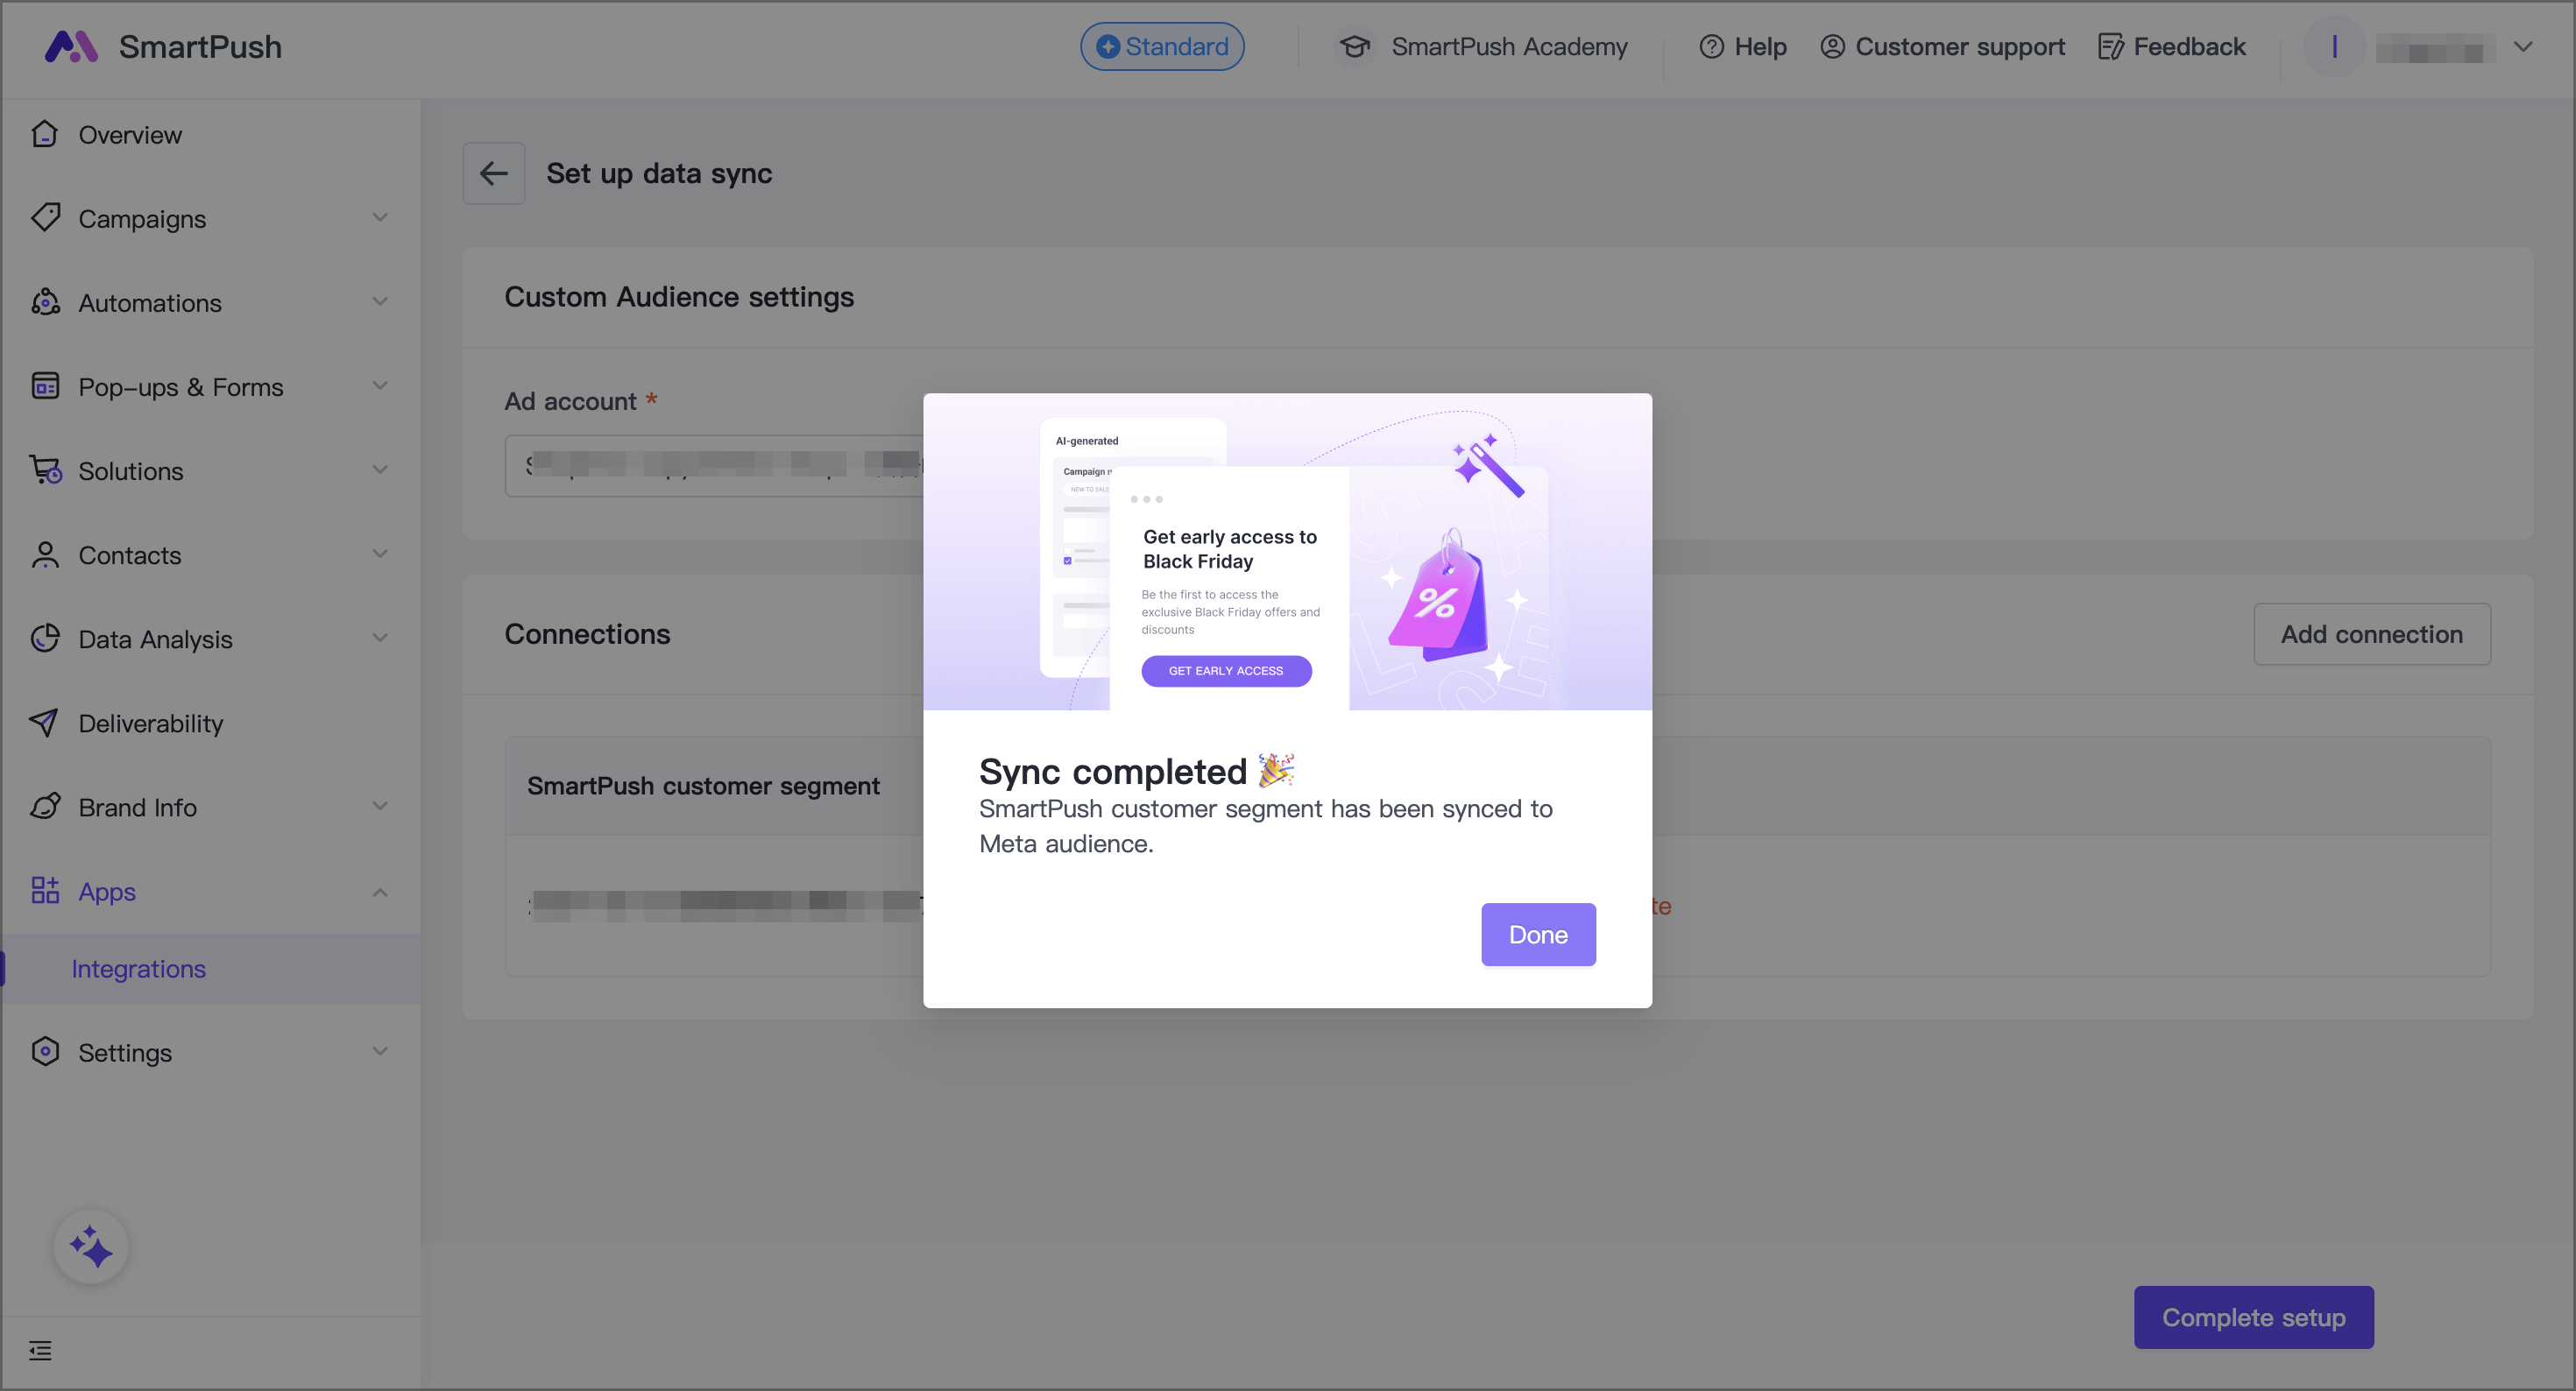Click the Add connection button
The width and height of the screenshot is (2576, 1391).
click(2371, 634)
